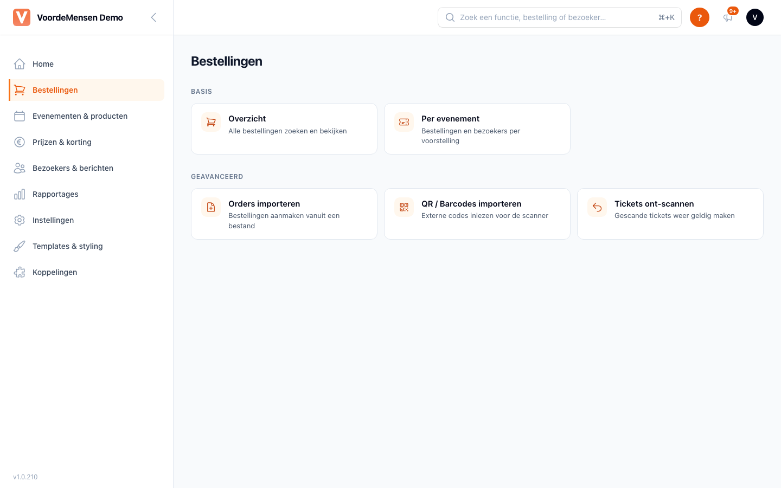Screen dimensions: 781x488
Task: Click the version text v1.0.210
Action: coord(25,477)
